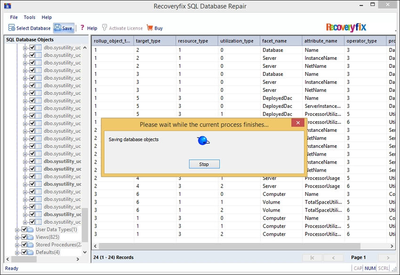The height and width of the screenshot is (275, 400).
Task: Uncheck the Defaults(4) checkbox
Action: click(24, 252)
